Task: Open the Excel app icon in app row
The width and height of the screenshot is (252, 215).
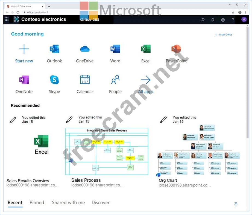Action: click(146, 49)
